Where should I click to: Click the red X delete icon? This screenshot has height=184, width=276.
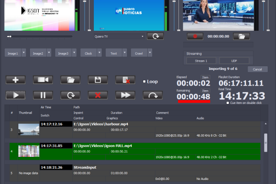click(98, 95)
